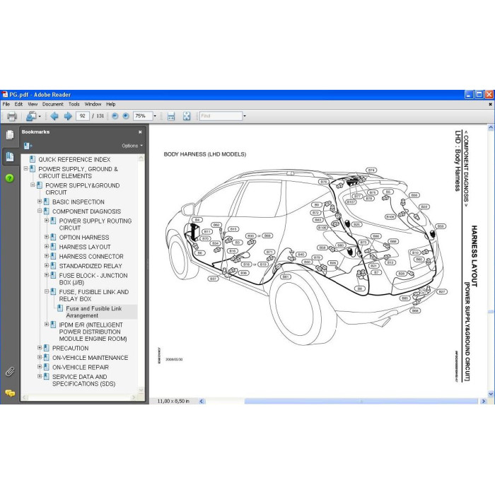Click the zoom percentage field
The height and width of the screenshot is (495, 495).
[143, 116]
